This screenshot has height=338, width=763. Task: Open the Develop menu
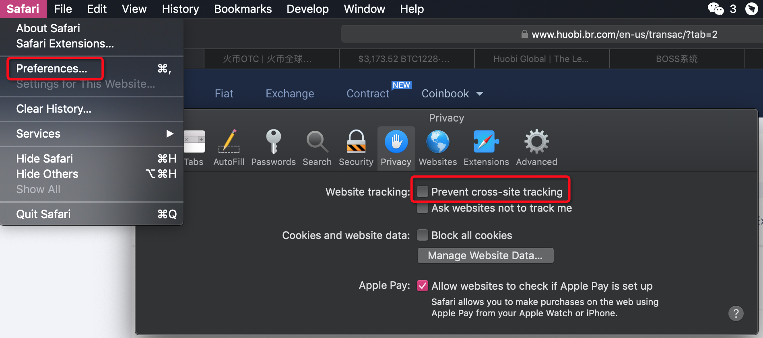tap(307, 9)
